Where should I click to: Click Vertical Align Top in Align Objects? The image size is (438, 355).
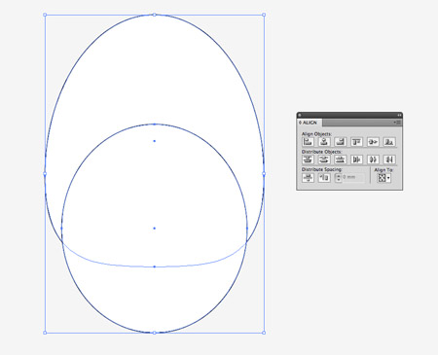coord(356,142)
